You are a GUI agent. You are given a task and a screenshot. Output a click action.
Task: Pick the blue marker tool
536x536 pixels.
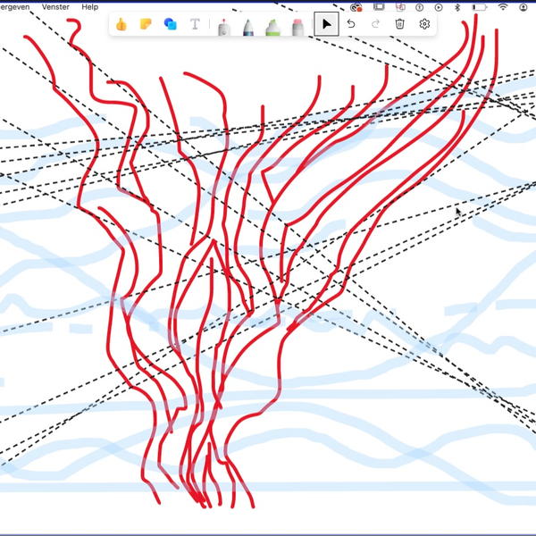click(x=248, y=26)
